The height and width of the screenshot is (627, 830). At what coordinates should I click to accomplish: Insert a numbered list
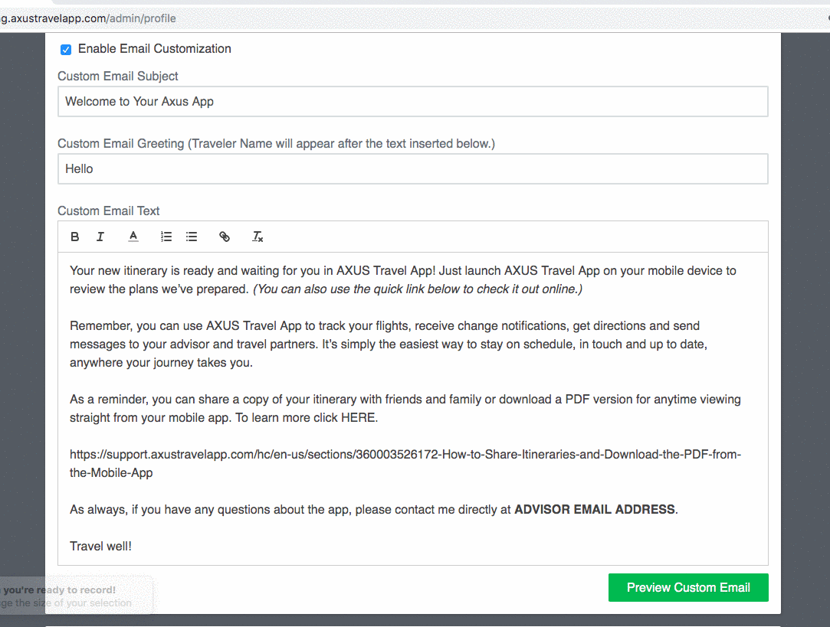point(166,237)
